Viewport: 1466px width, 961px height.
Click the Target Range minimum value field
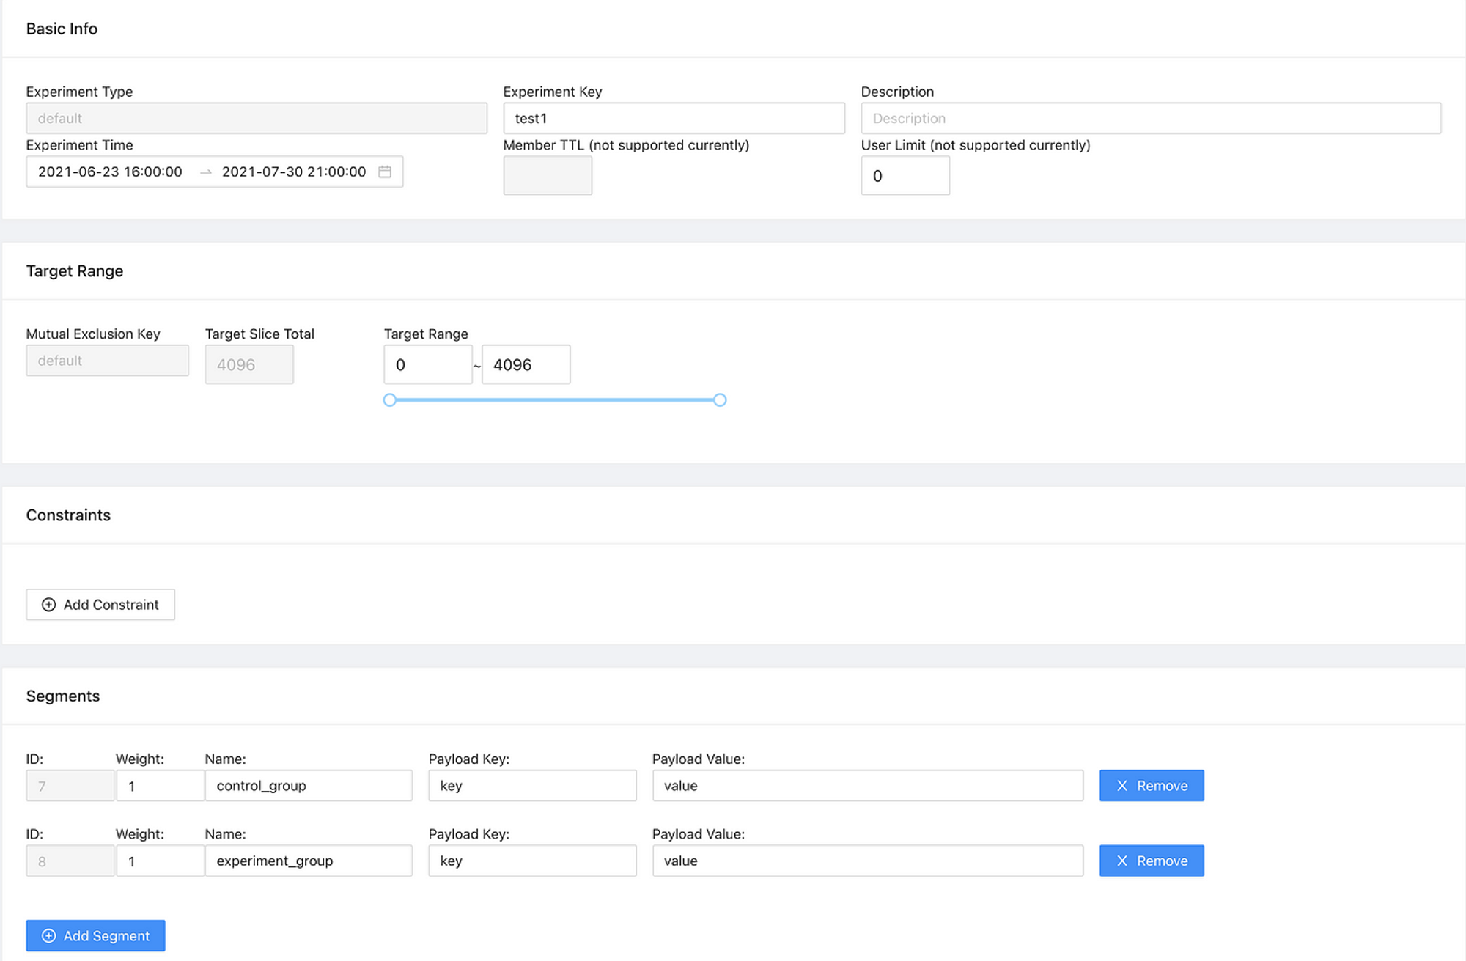tap(427, 365)
